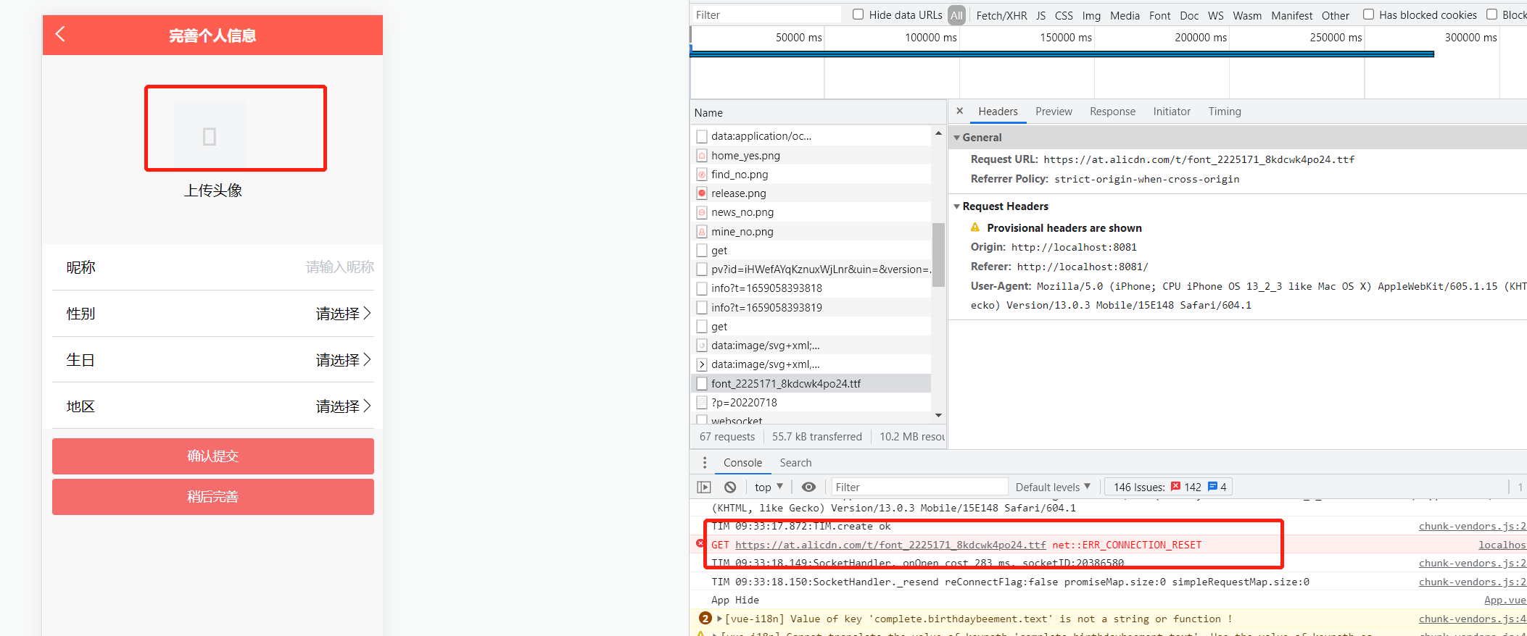Clear the console with the block icon
This screenshot has width=1527, height=636.
click(x=730, y=487)
